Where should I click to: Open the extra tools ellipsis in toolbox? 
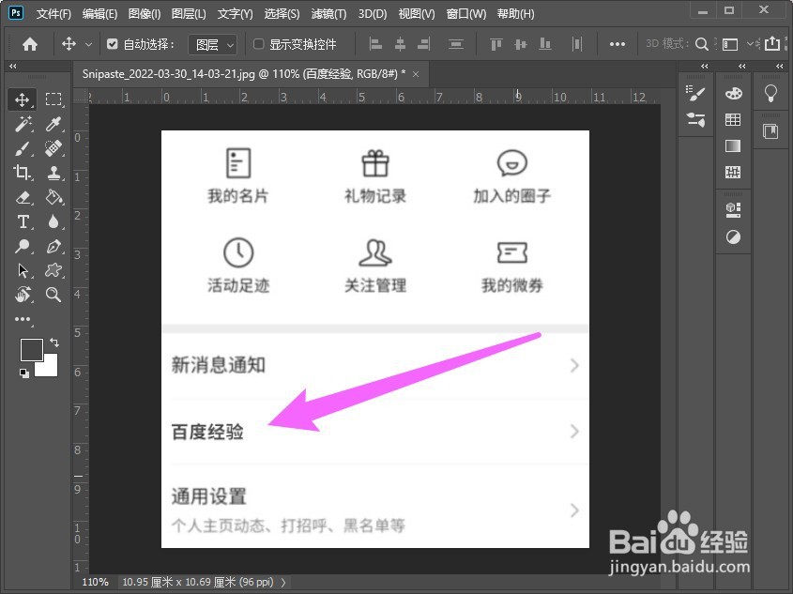23,319
